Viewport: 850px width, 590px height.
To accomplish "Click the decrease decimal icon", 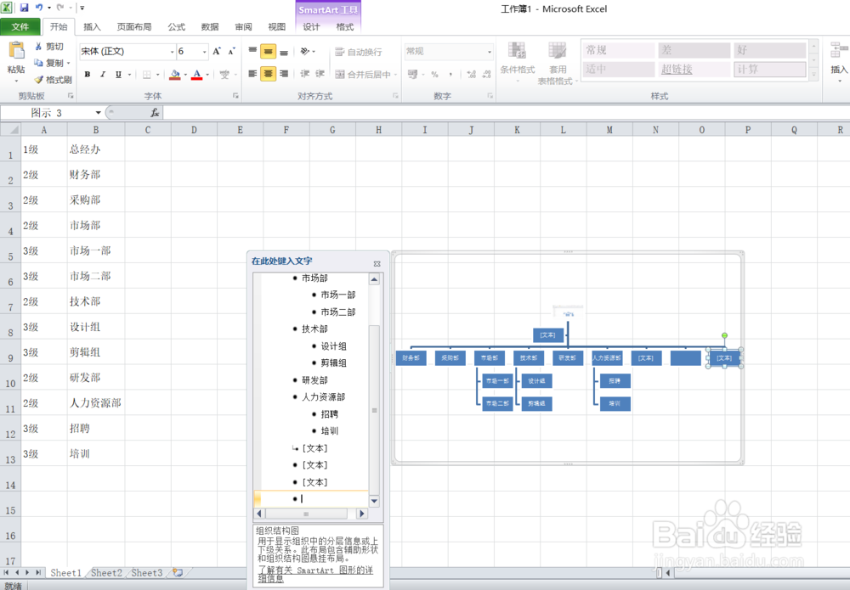I will [487, 74].
